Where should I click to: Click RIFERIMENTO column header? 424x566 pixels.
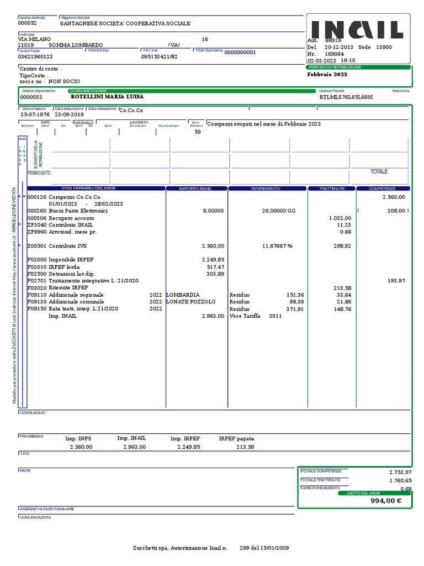tap(267, 188)
